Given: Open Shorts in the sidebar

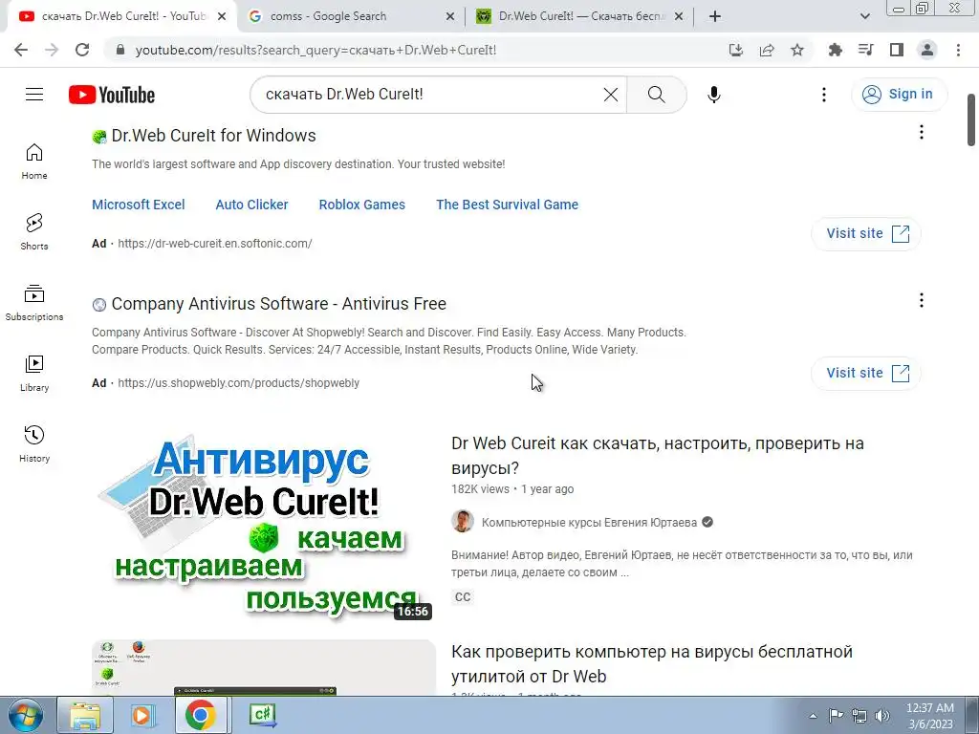Looking at the screenshot, I should pyautogui.click(x=34, y=232).
